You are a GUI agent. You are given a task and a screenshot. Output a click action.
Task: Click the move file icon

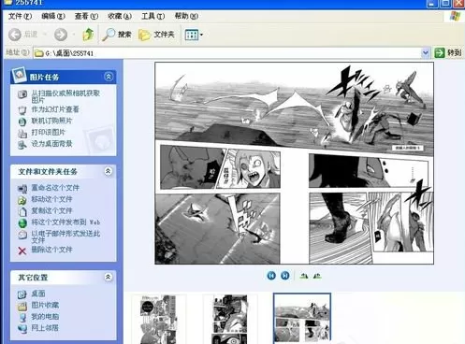pyautogui.click(x=22, y=200)
